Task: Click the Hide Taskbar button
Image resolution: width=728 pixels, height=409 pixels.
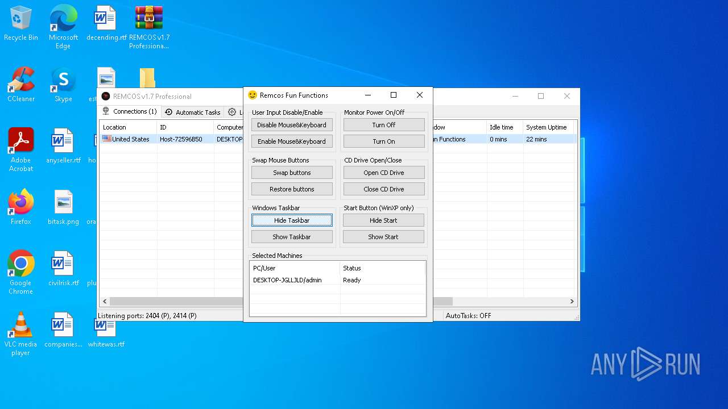Action: coord(292,220)
